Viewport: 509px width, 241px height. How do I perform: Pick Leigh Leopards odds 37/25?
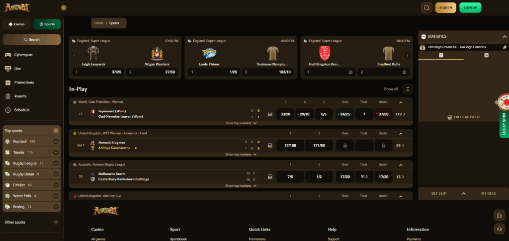click(98, 72)
